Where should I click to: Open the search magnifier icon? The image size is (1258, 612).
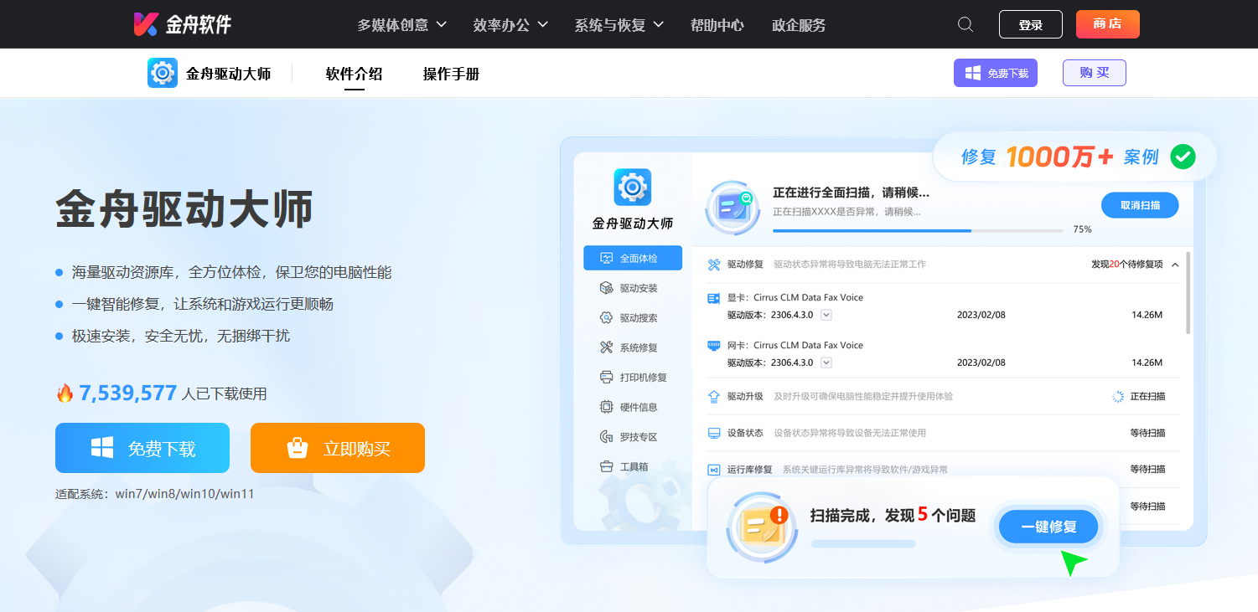[966, 24]
